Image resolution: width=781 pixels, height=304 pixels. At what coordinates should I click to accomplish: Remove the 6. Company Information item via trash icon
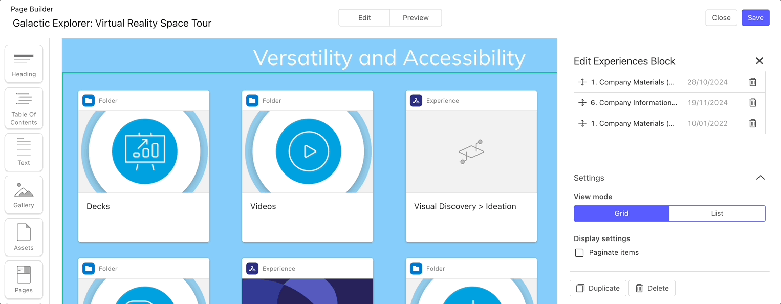[x=753, y=103]
